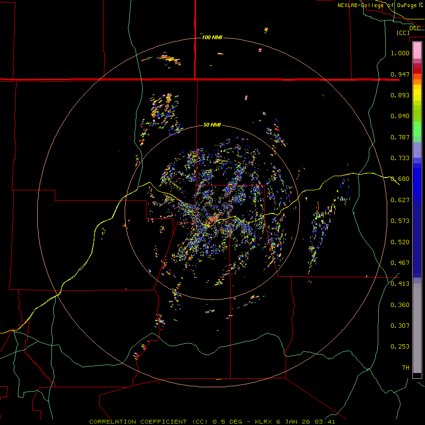Select the 6 JAN 26 03:41 timestamp
Screen dimensions: 425x425
[306, 422]
